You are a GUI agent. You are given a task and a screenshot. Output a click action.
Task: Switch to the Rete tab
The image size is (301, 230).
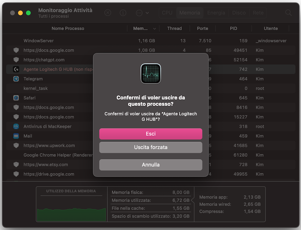[258, 13]
